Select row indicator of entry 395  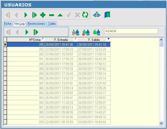click(x=5, y=45)
